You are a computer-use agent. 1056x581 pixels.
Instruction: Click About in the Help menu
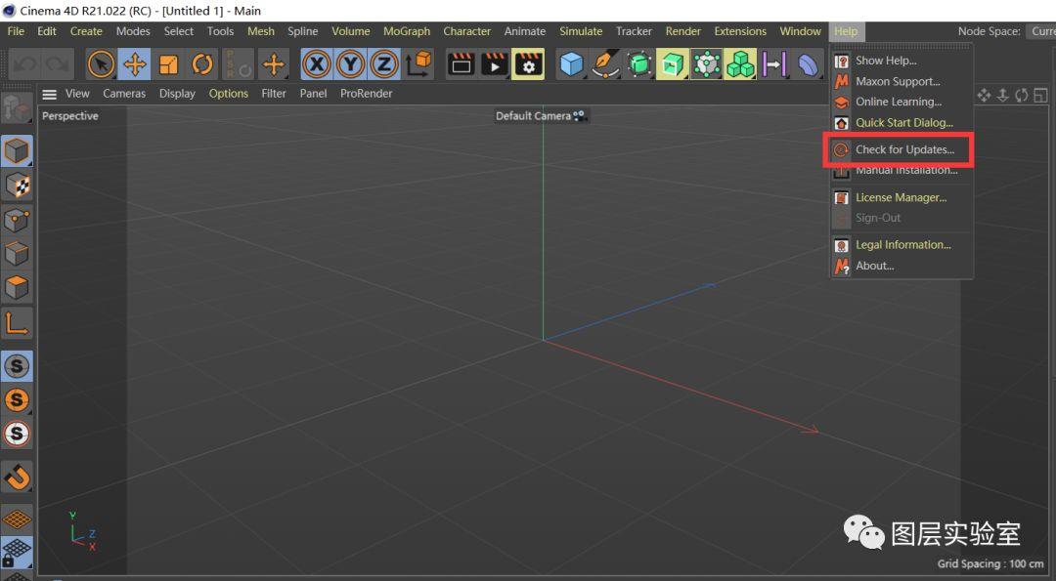point(874,266)
